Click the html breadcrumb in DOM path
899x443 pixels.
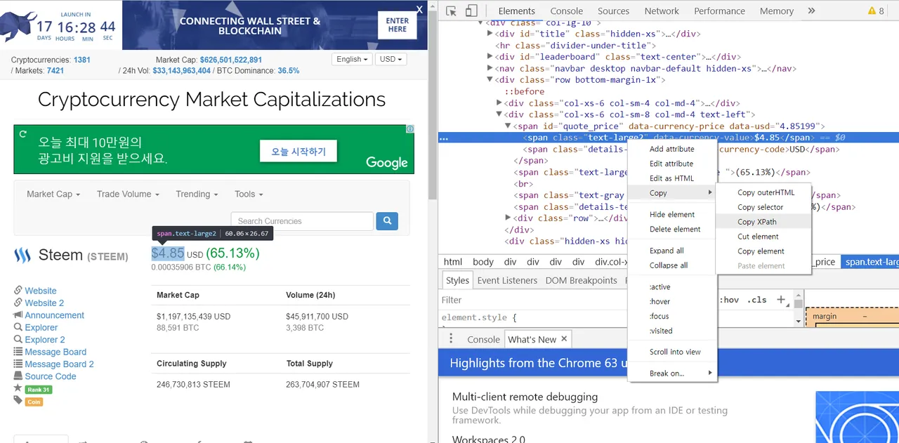pos(453,262)
